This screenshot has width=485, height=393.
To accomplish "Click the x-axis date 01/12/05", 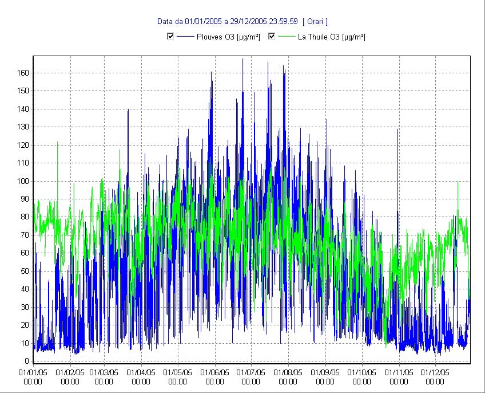I will 435,372.
